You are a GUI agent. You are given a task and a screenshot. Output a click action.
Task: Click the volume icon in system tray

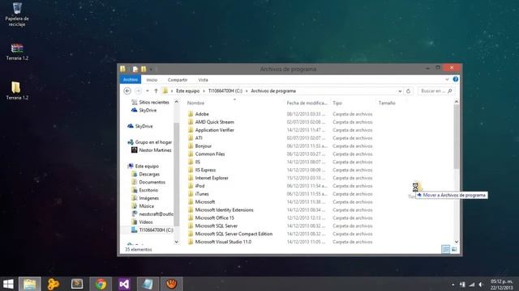click(481, 285)
